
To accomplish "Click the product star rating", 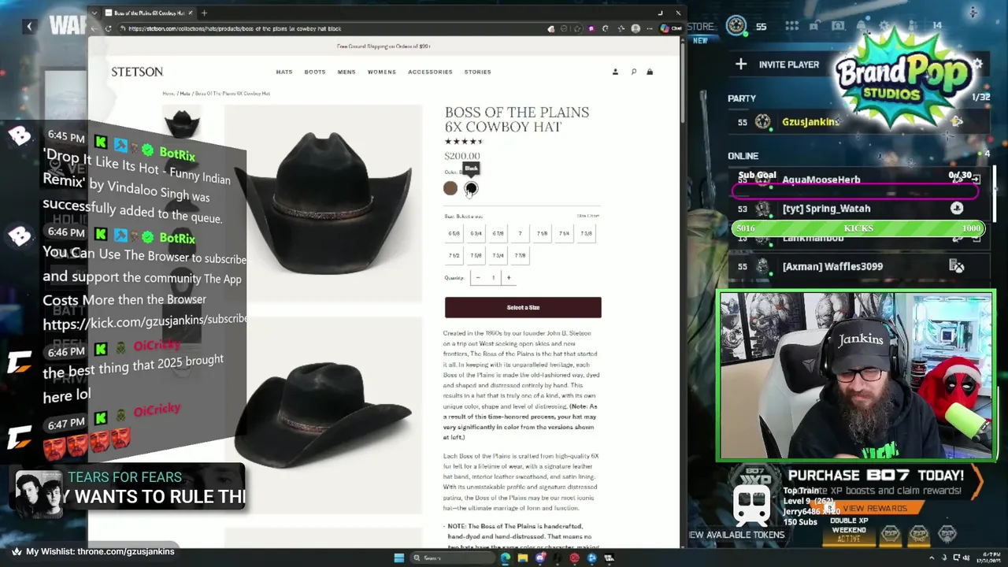I will coord(464,142).
